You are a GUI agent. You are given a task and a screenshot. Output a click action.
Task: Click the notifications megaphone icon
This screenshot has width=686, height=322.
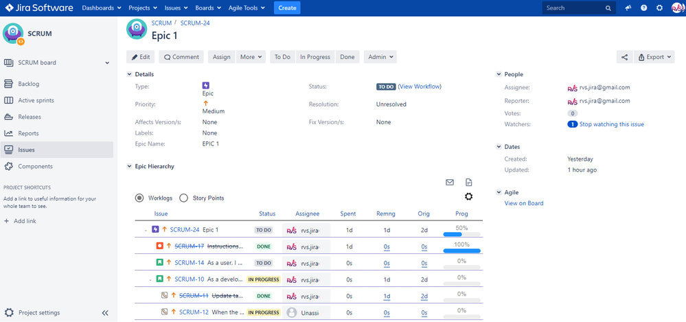pyautogui.click(x=628, y=8)
